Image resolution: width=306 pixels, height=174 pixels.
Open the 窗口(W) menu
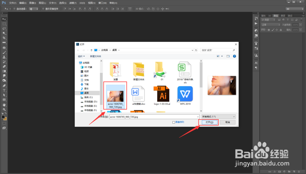[x=103, y=3]
